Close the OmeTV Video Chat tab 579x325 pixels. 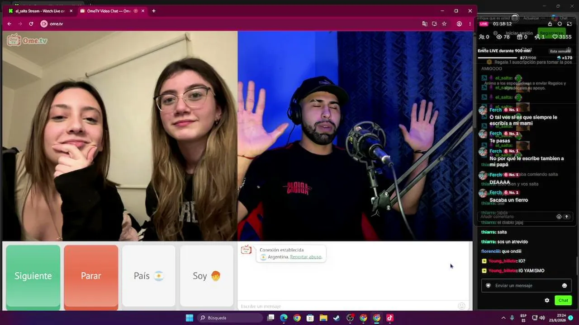[x=144, y=11]
